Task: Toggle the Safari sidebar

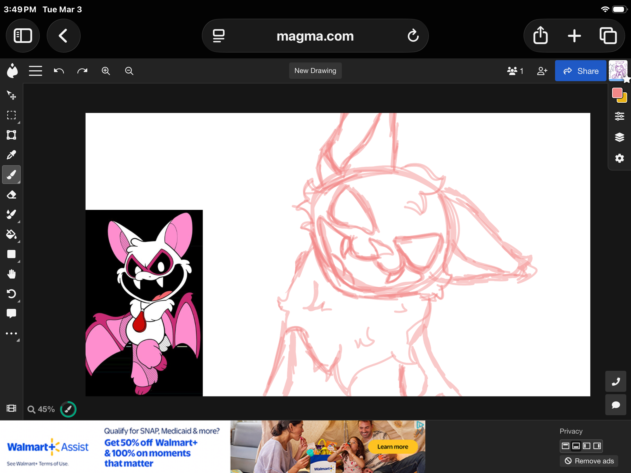Action: (x=23, y=36)
